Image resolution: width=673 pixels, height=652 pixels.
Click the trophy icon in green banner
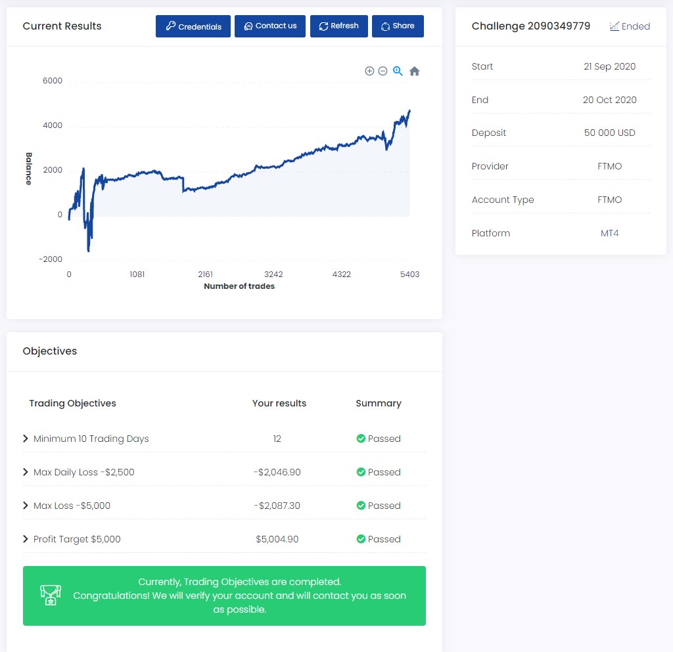tap(49, 595)
